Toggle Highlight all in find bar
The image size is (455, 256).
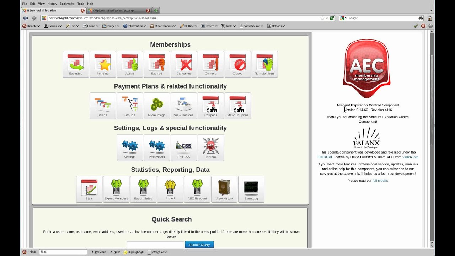134,252
